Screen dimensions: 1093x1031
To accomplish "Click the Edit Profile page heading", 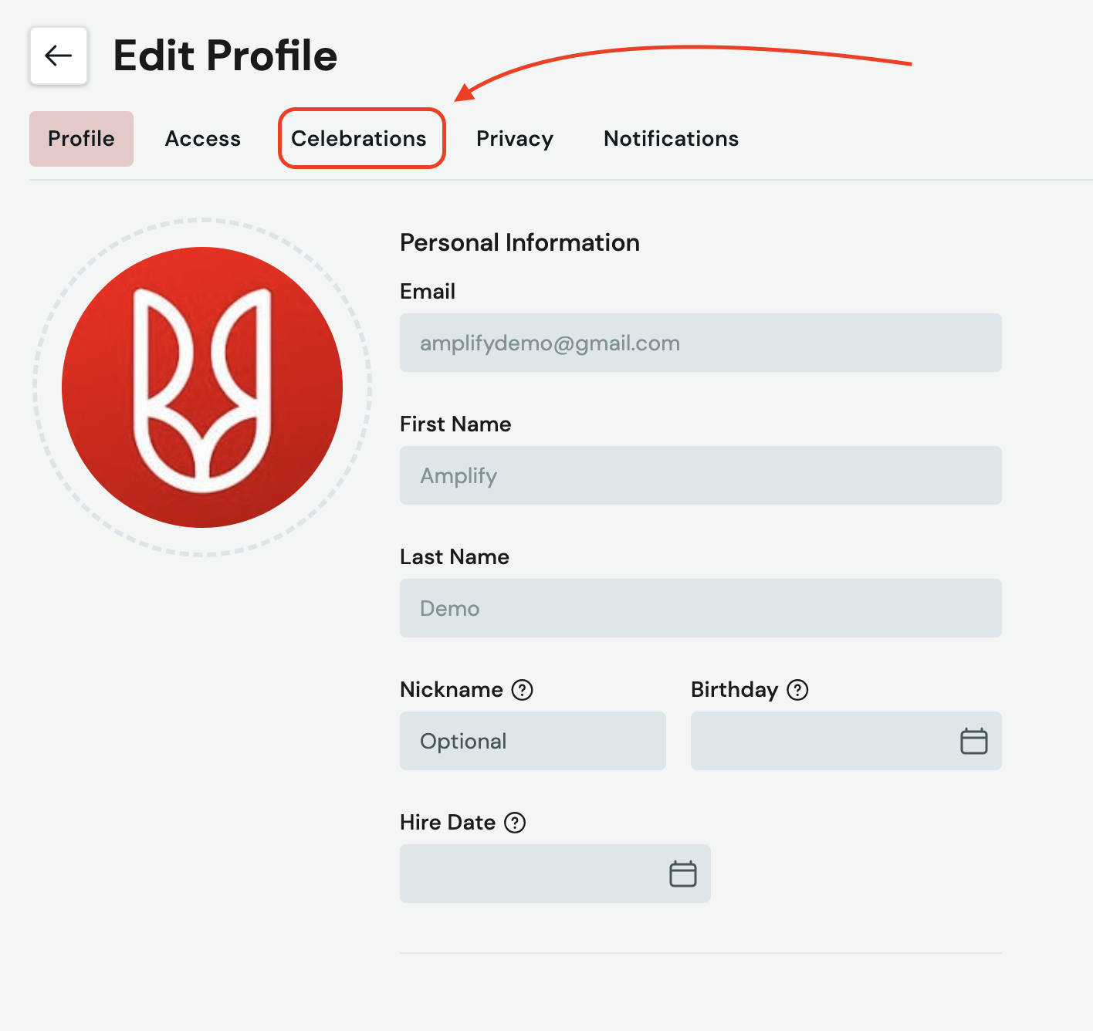I will pyautogui.click(x=225, y=56).
